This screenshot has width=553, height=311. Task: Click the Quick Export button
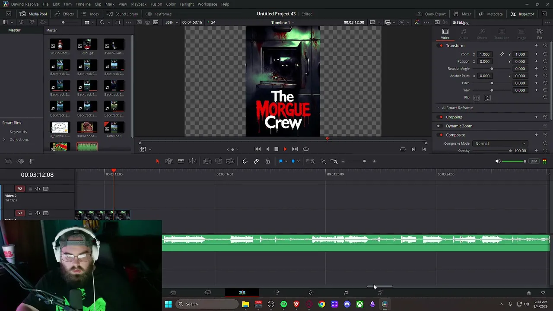(431, 14)
